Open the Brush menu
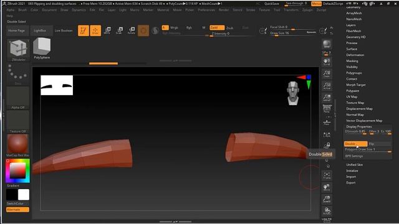The width and height of the screenshot is (399, 224). (22, 10)
